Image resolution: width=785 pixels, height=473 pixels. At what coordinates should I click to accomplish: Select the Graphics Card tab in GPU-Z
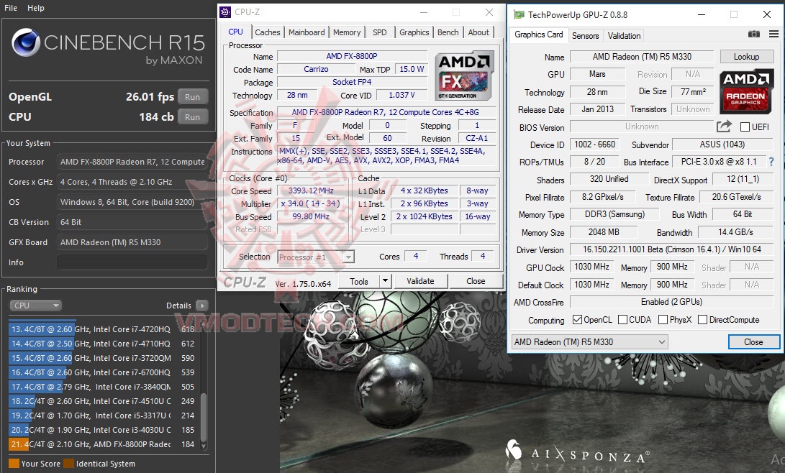coord(539,35)
